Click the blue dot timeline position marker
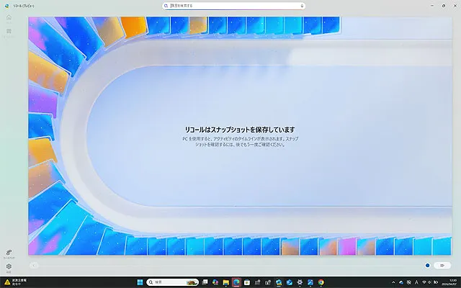The height and width of the screenshot is (288, 461). 428,266
